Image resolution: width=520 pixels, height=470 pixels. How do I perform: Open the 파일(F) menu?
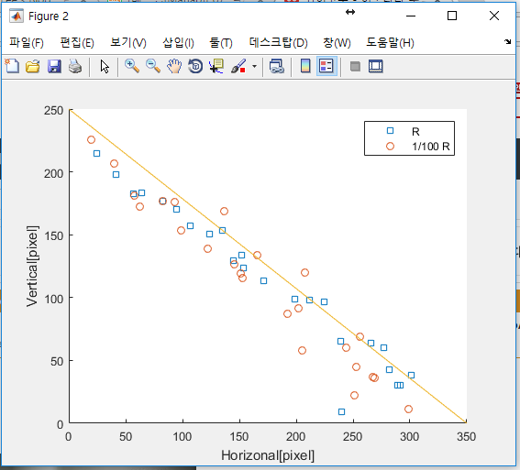tap(27, 43)
